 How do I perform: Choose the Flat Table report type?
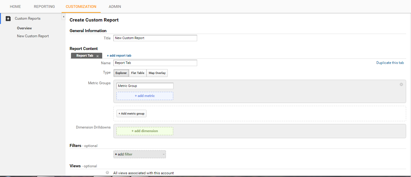pos(138,73)
